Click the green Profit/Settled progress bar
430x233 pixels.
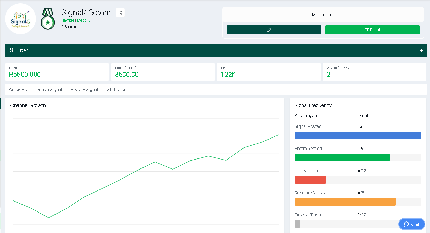click(342, 157)
